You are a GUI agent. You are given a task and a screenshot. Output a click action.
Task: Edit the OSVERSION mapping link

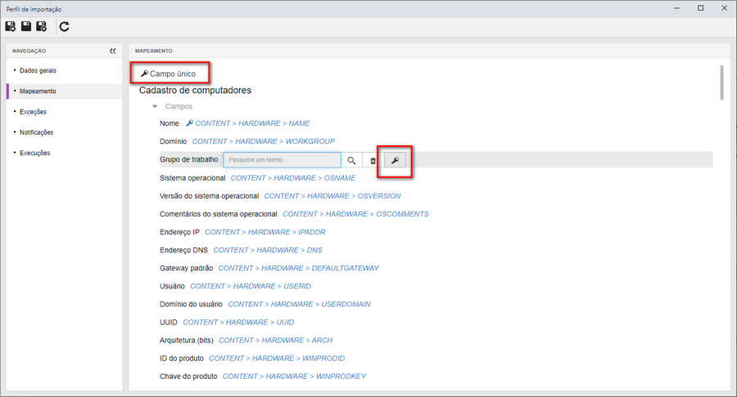332,196
